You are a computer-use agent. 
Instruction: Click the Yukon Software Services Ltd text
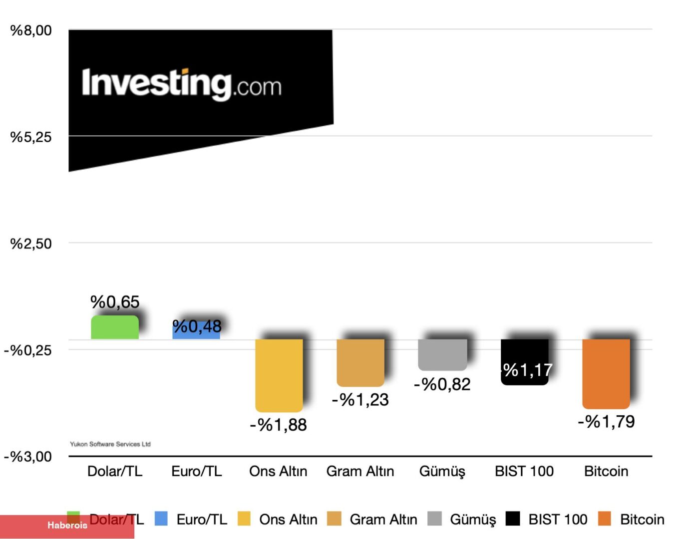110,444
